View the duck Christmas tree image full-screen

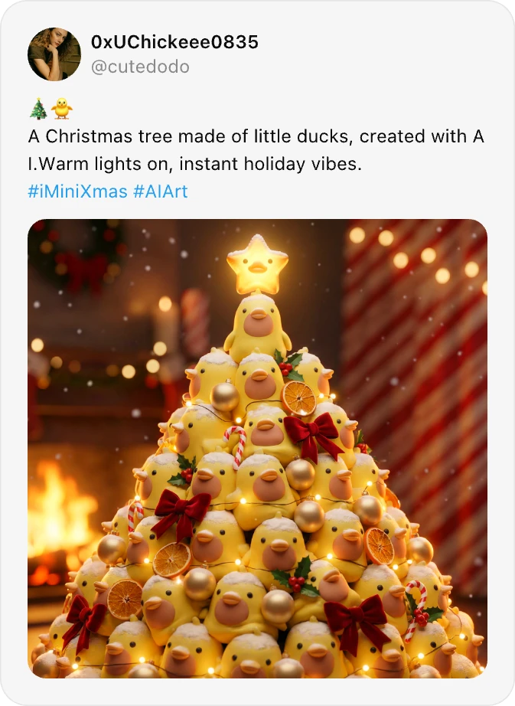pyautogui.click(x=257, y=448)
